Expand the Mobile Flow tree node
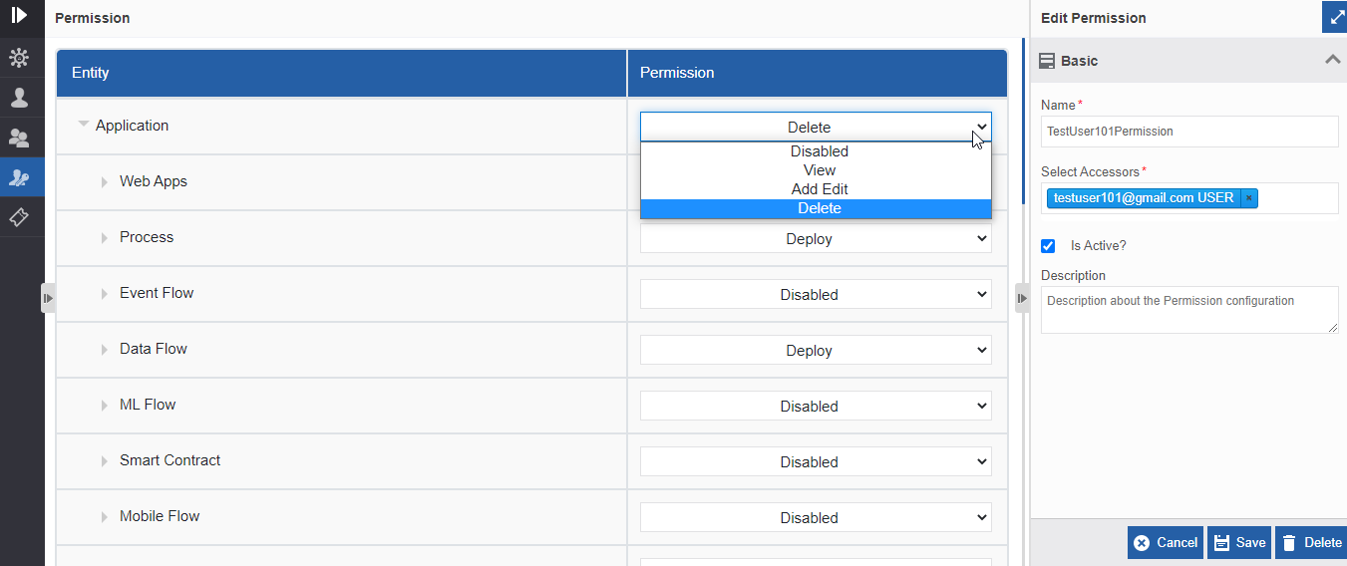1347x566 pixels. tap(105, 517)
